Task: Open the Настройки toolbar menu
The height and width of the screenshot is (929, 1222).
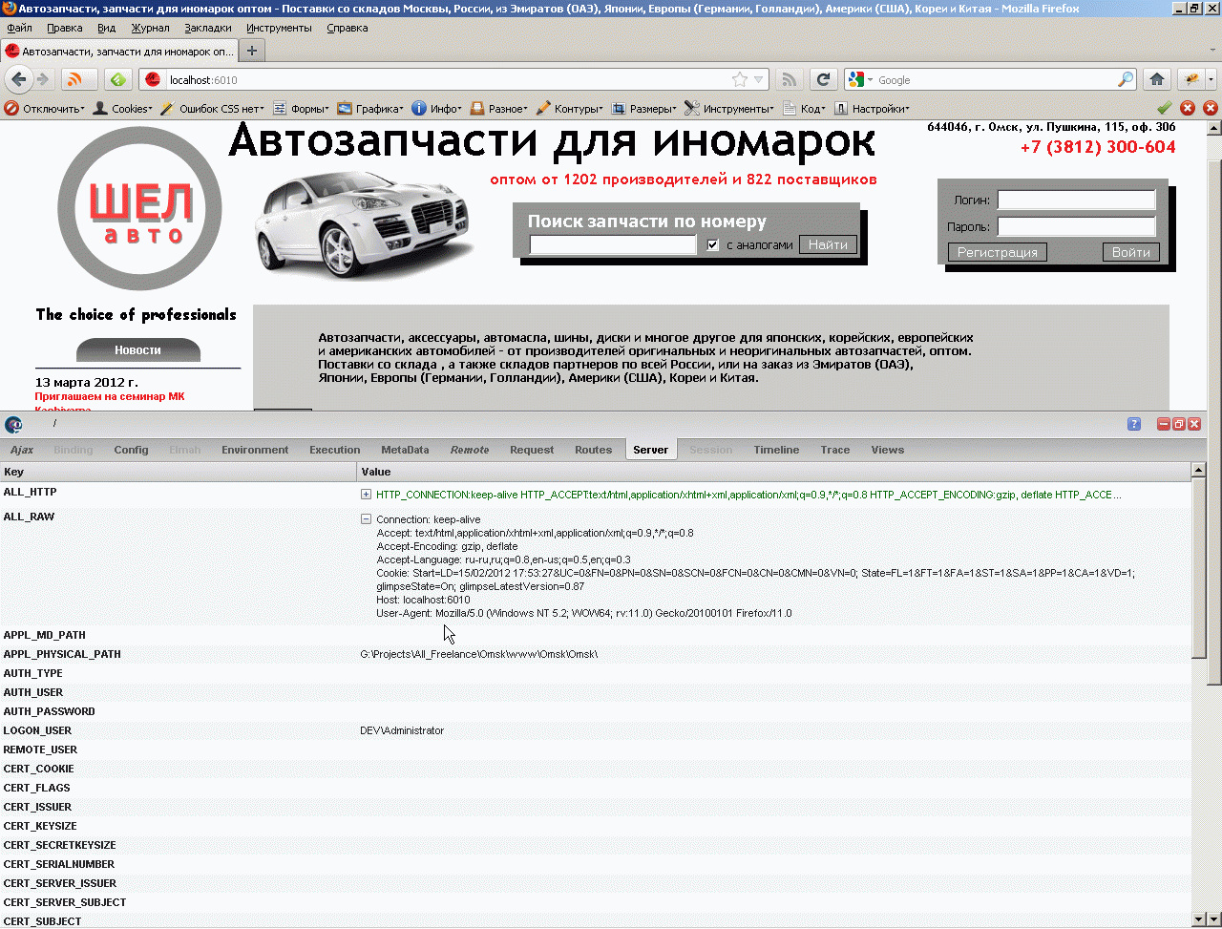Action: coord(871,109)
